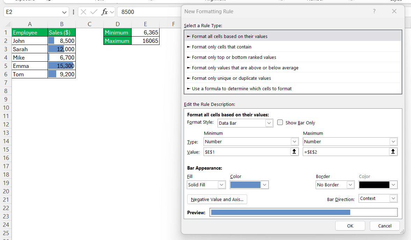Open the dialog help question mark
411x240 pixels.
(x=374, y=11)
